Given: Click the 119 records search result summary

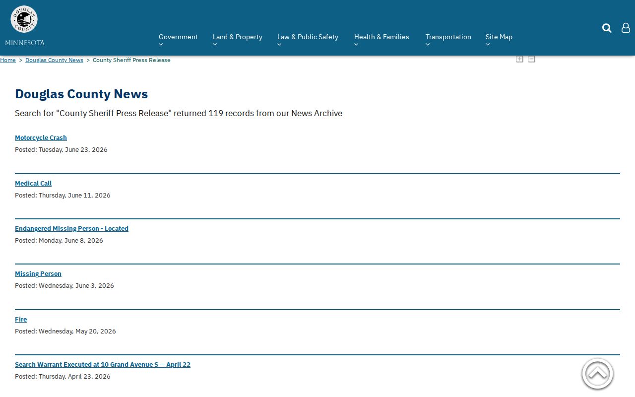Looking at the screenshot, I should click(x=179, y=113).
